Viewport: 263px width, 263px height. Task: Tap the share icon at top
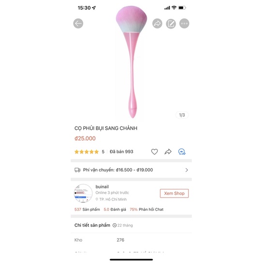(x=157, y=23)
